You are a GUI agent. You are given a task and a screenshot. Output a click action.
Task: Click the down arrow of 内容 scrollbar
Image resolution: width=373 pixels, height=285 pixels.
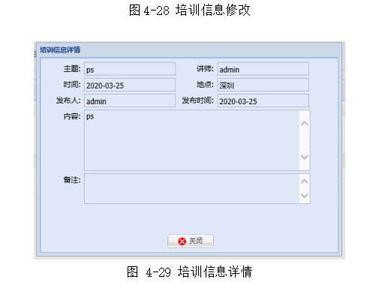[x=305, y=157]
